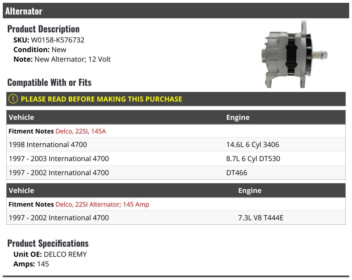The height and width of the screenshot is (280, 352).
Task: Click the 7.3L V8 T444E engine cell
Action: coord(261,218)
